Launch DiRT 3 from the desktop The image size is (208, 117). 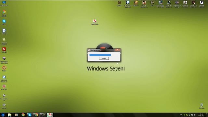click(x=152, y=4)
